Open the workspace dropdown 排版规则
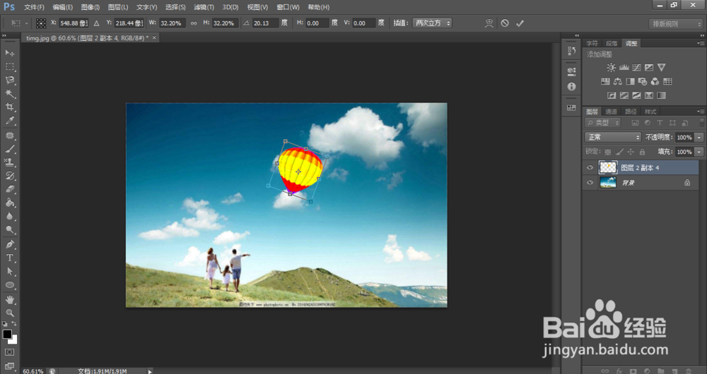Image resolution: width=707 pixels, height=374 pixels. [x=675, y=24]
